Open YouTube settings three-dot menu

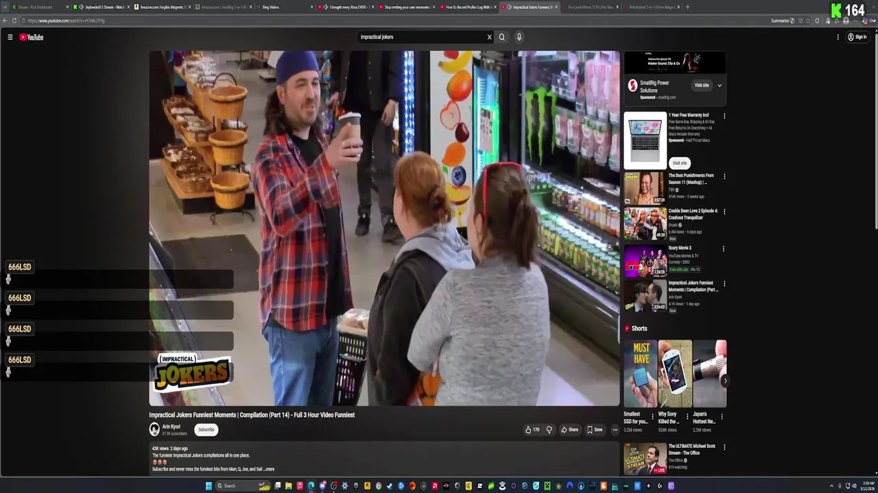pos(838,37)
